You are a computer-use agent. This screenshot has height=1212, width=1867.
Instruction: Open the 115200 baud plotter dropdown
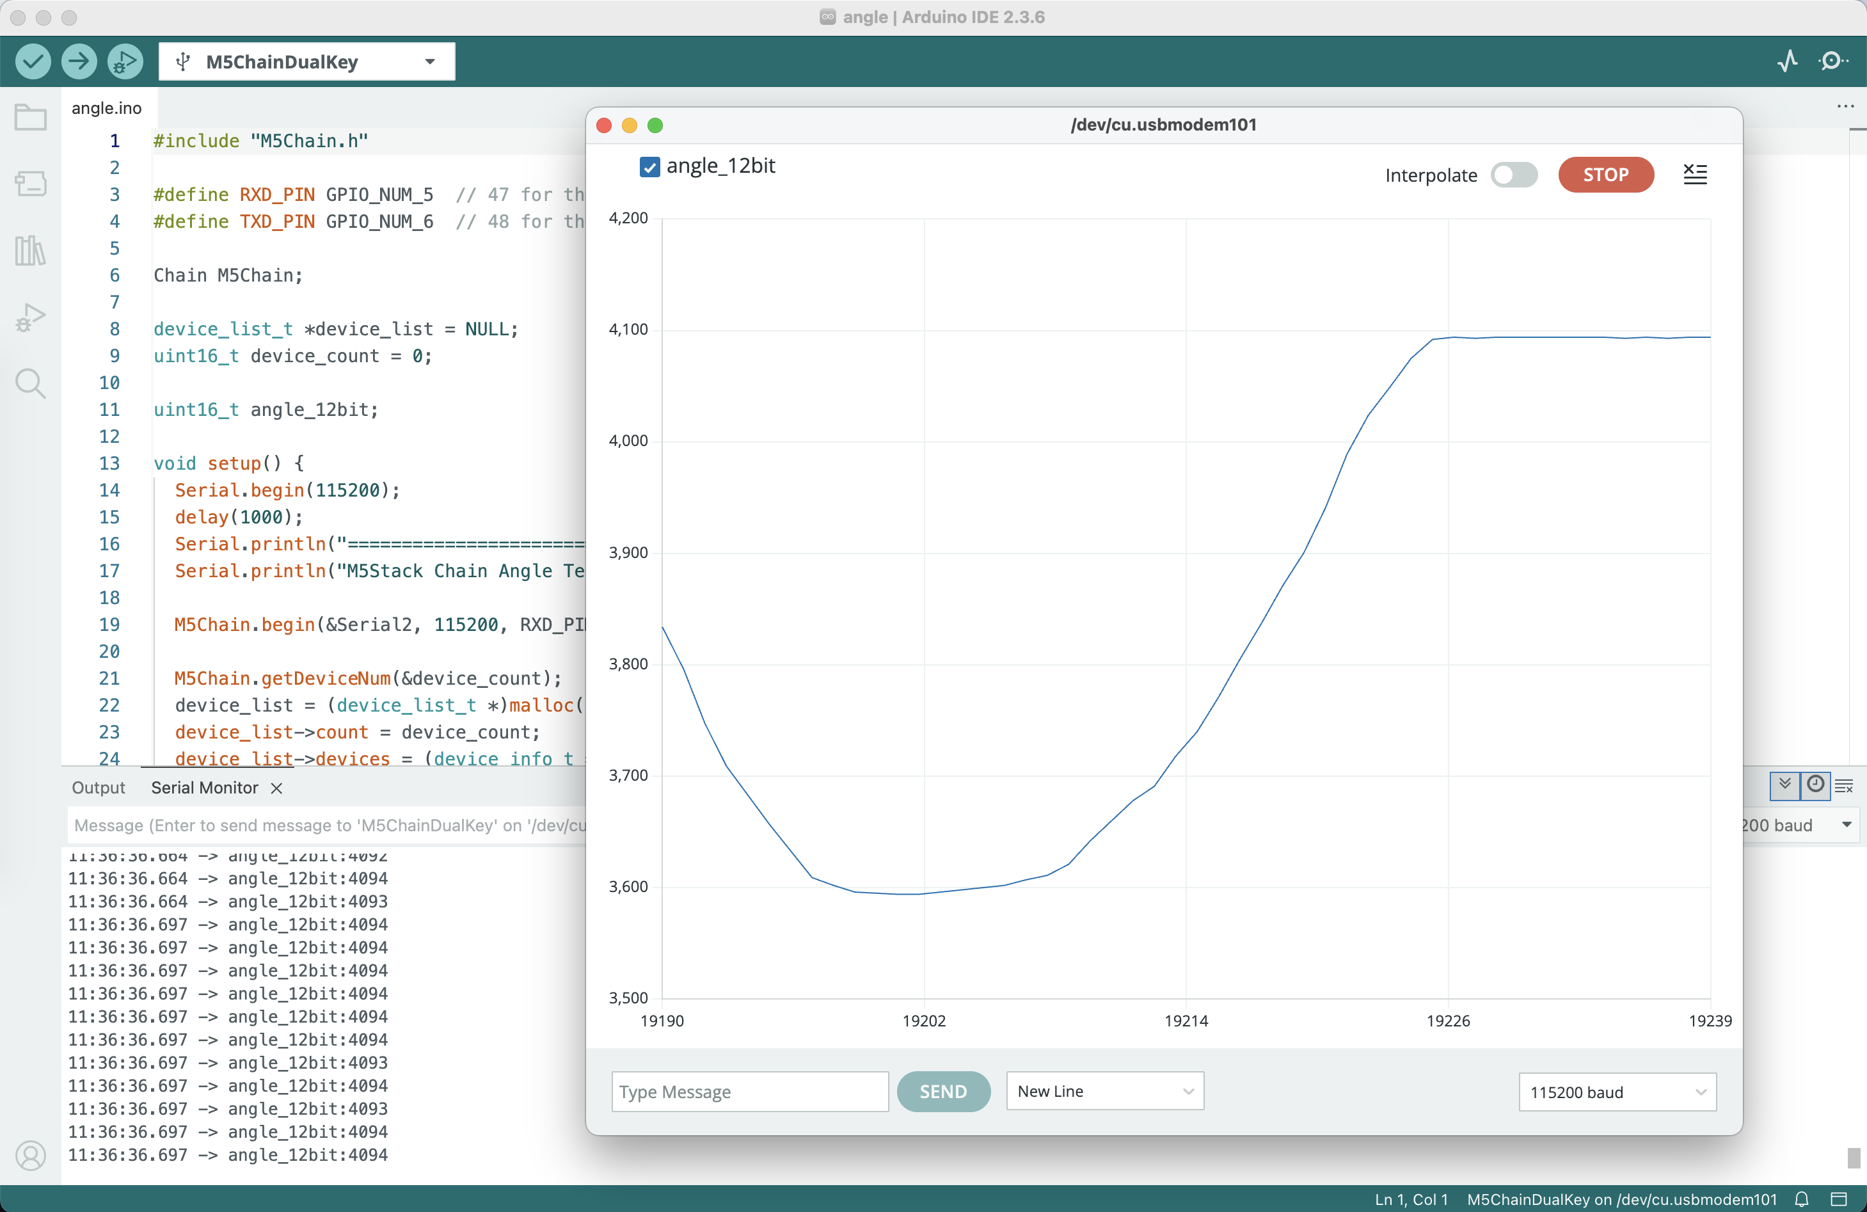point(1617,1092)
